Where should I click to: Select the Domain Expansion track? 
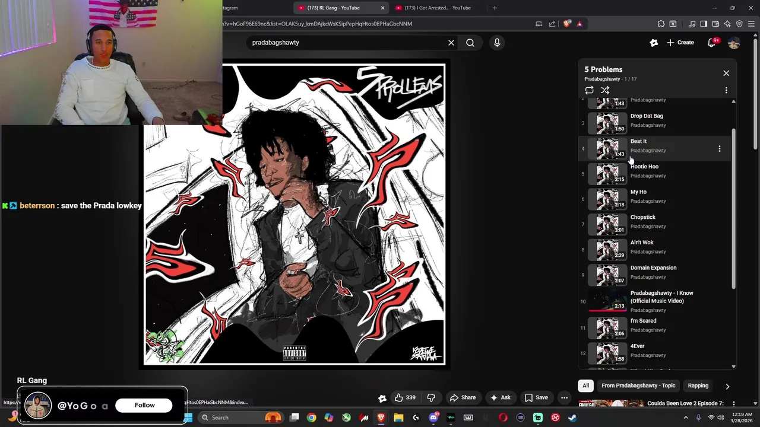click(x=653, y=275)
